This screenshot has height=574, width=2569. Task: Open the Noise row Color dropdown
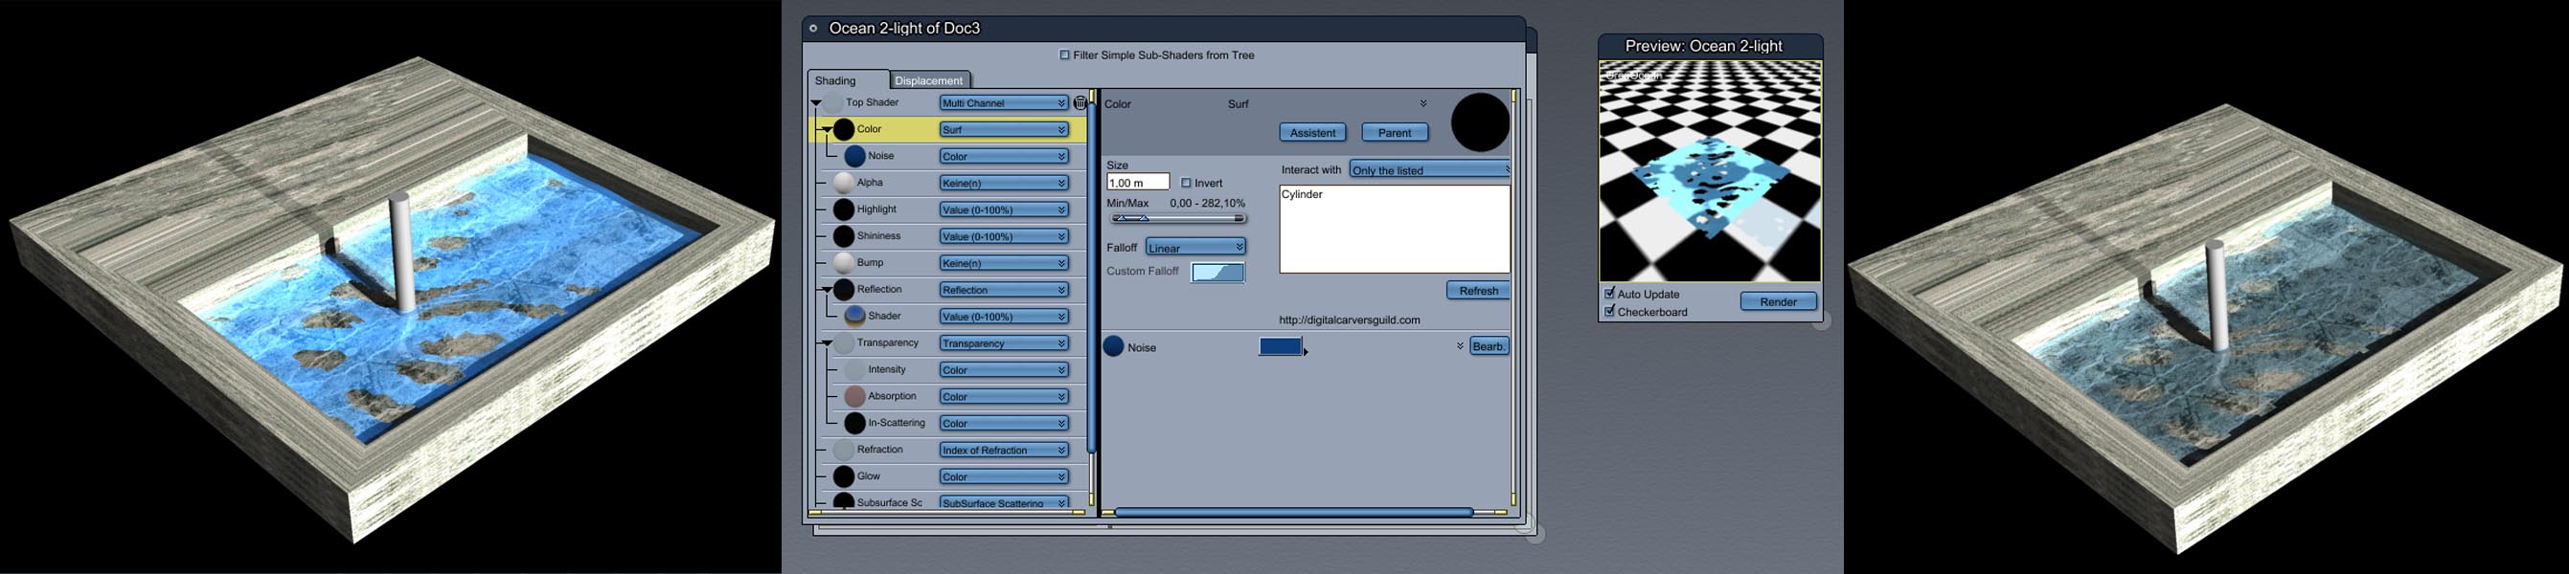tap(1003, 157)
